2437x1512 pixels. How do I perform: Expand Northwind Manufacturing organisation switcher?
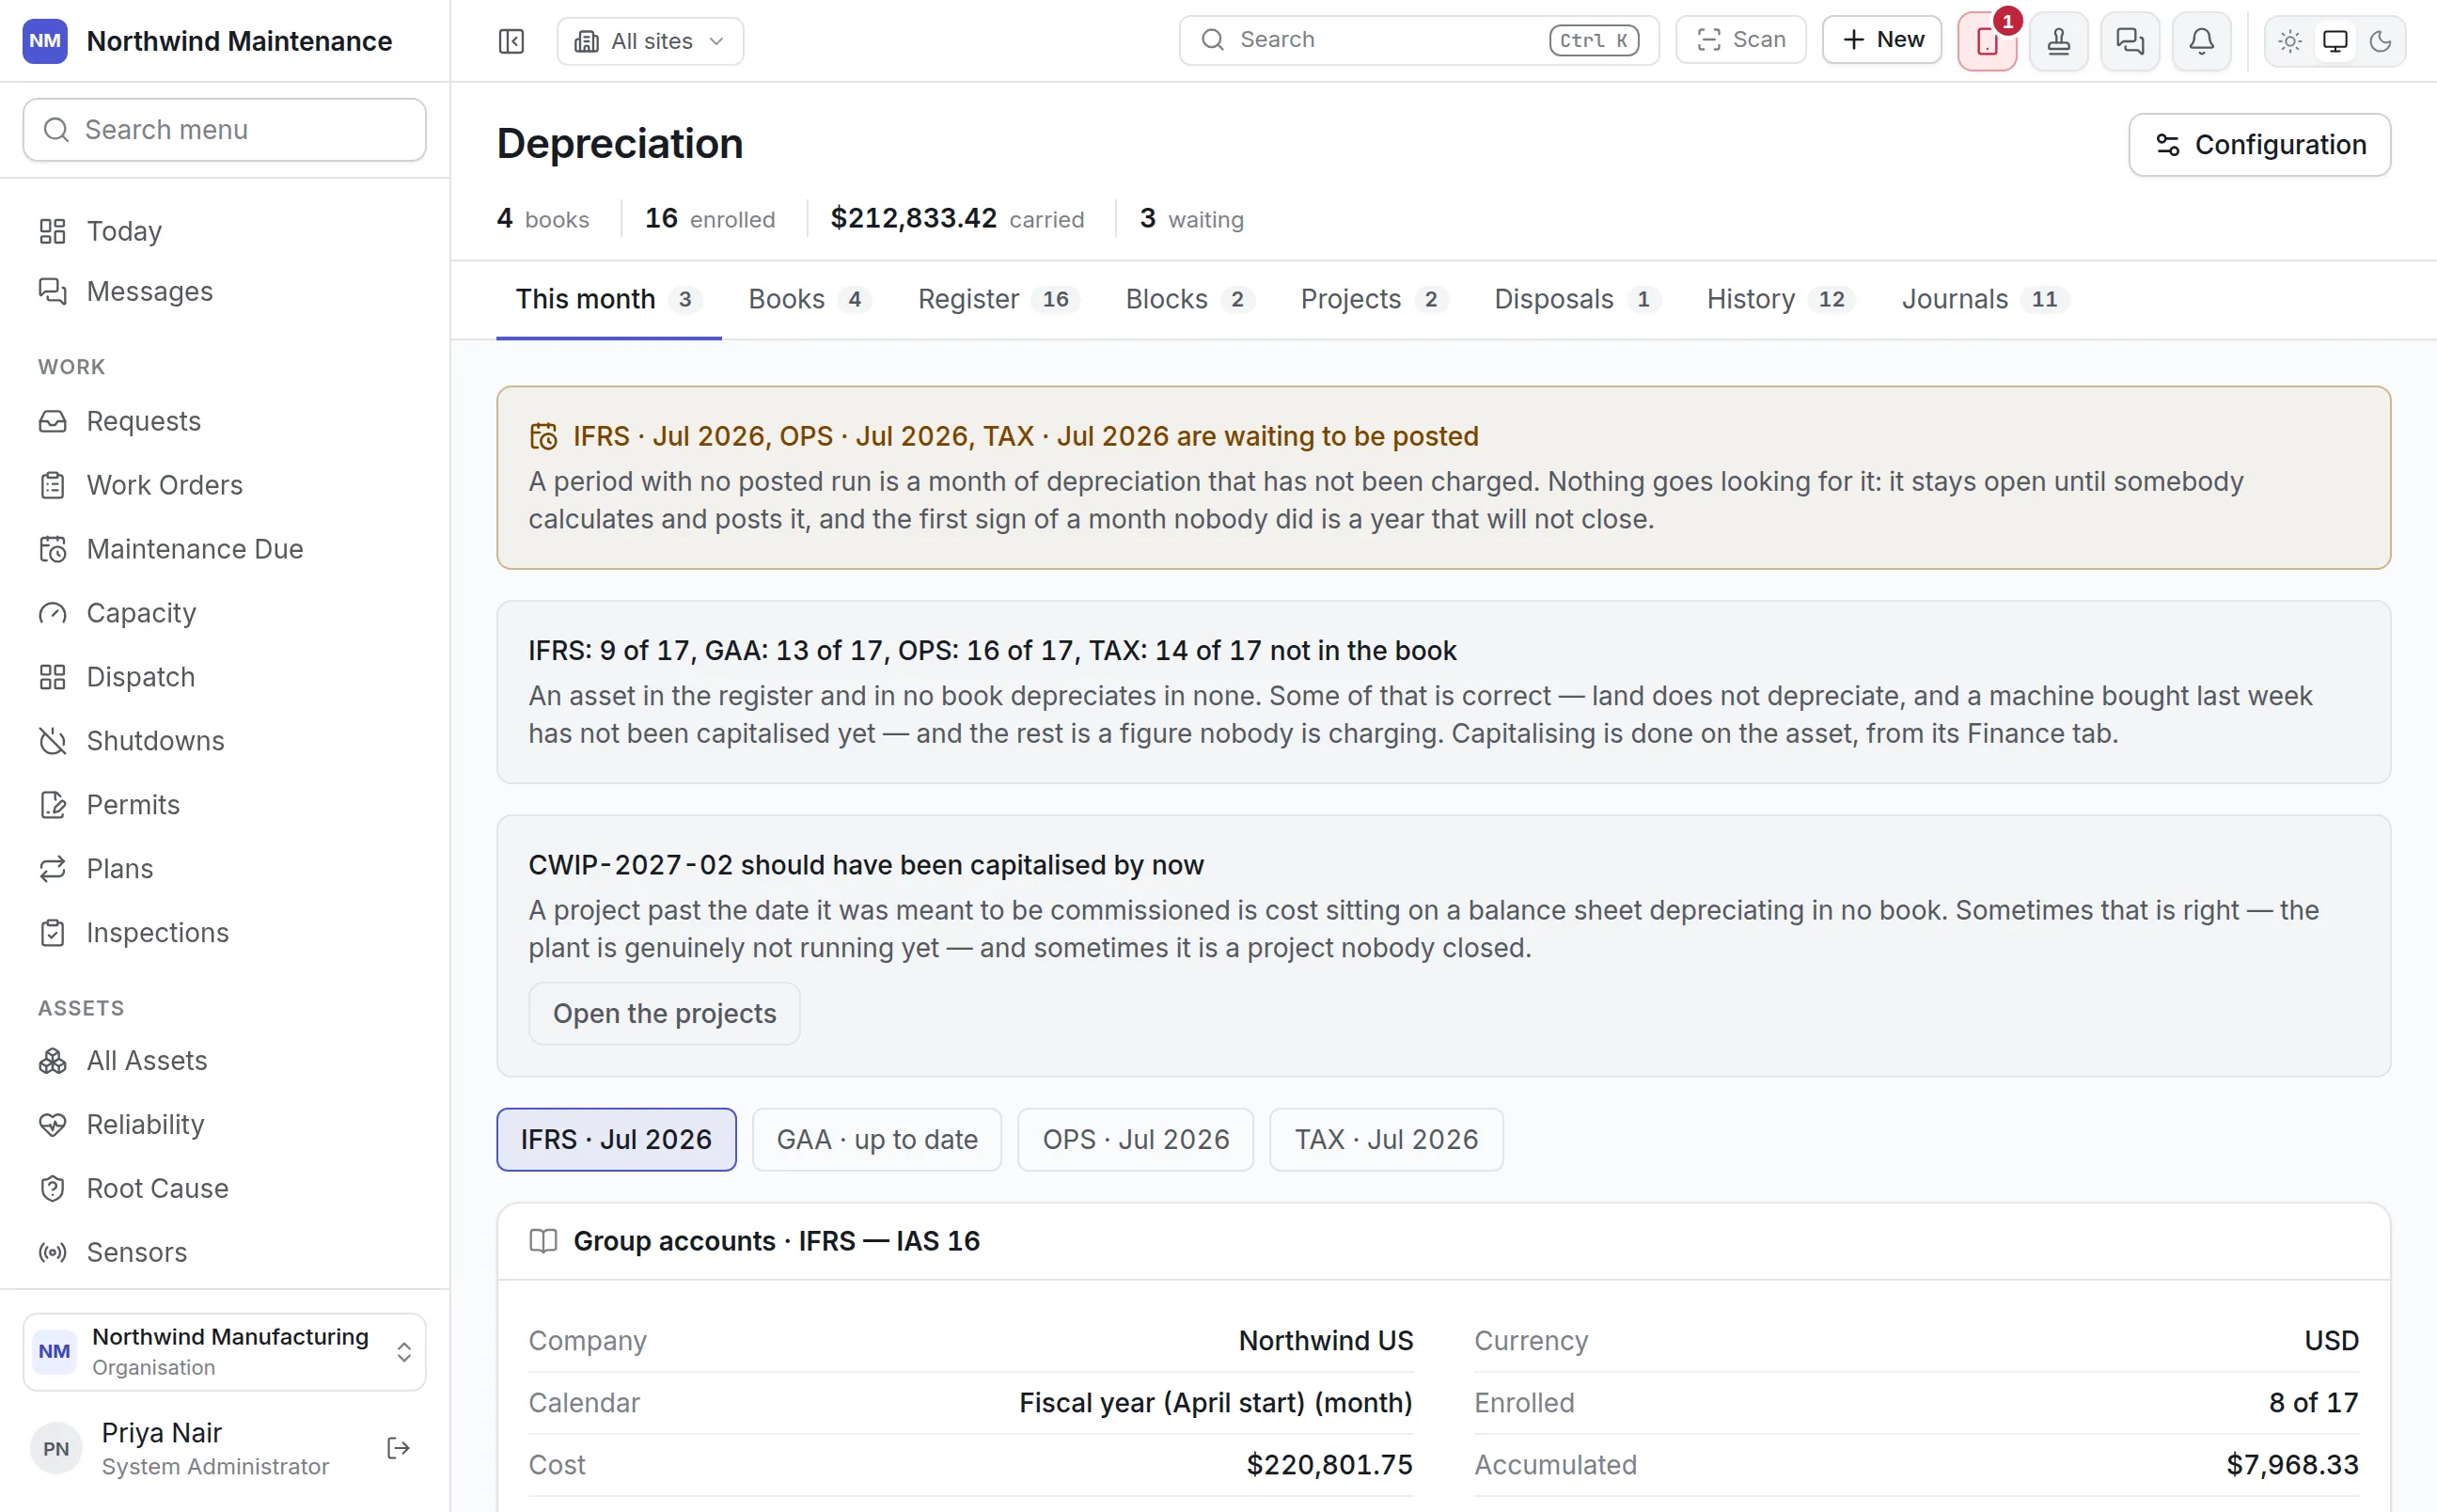coord(225,1352)
